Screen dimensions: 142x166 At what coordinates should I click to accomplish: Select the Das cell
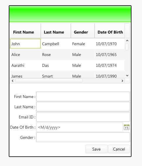pyautogui.click(x=56, y=65)
